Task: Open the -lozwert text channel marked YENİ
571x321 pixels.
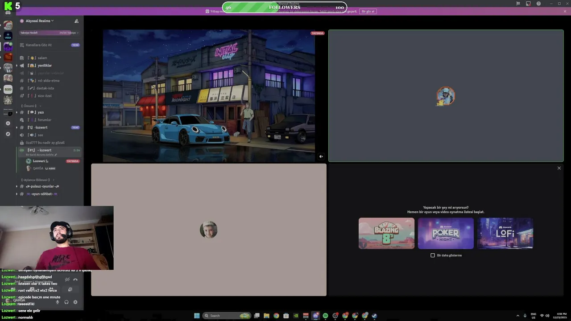Action: click(49, 128)
